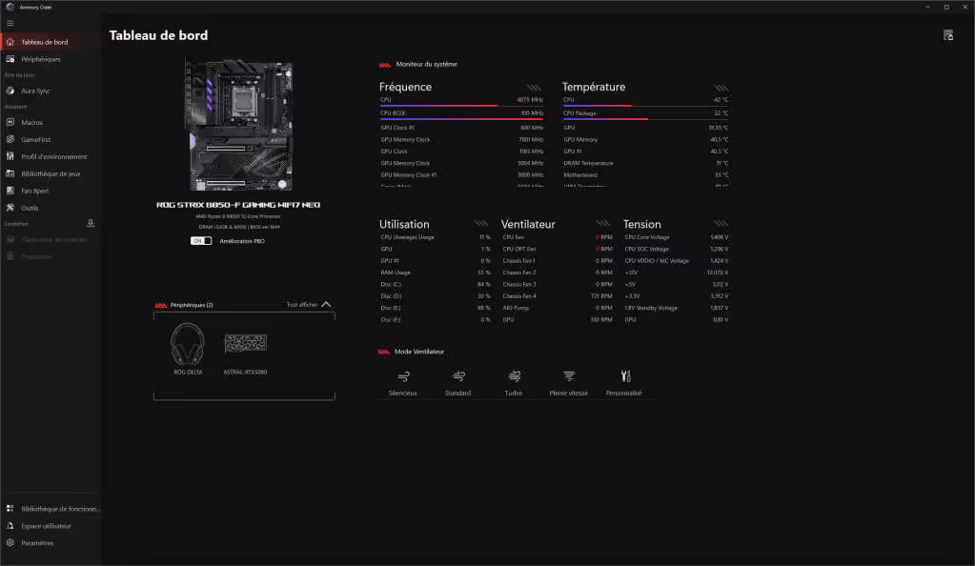
Task: Select the Turbo fan mode icon
Action: click(x=514, y=376)
